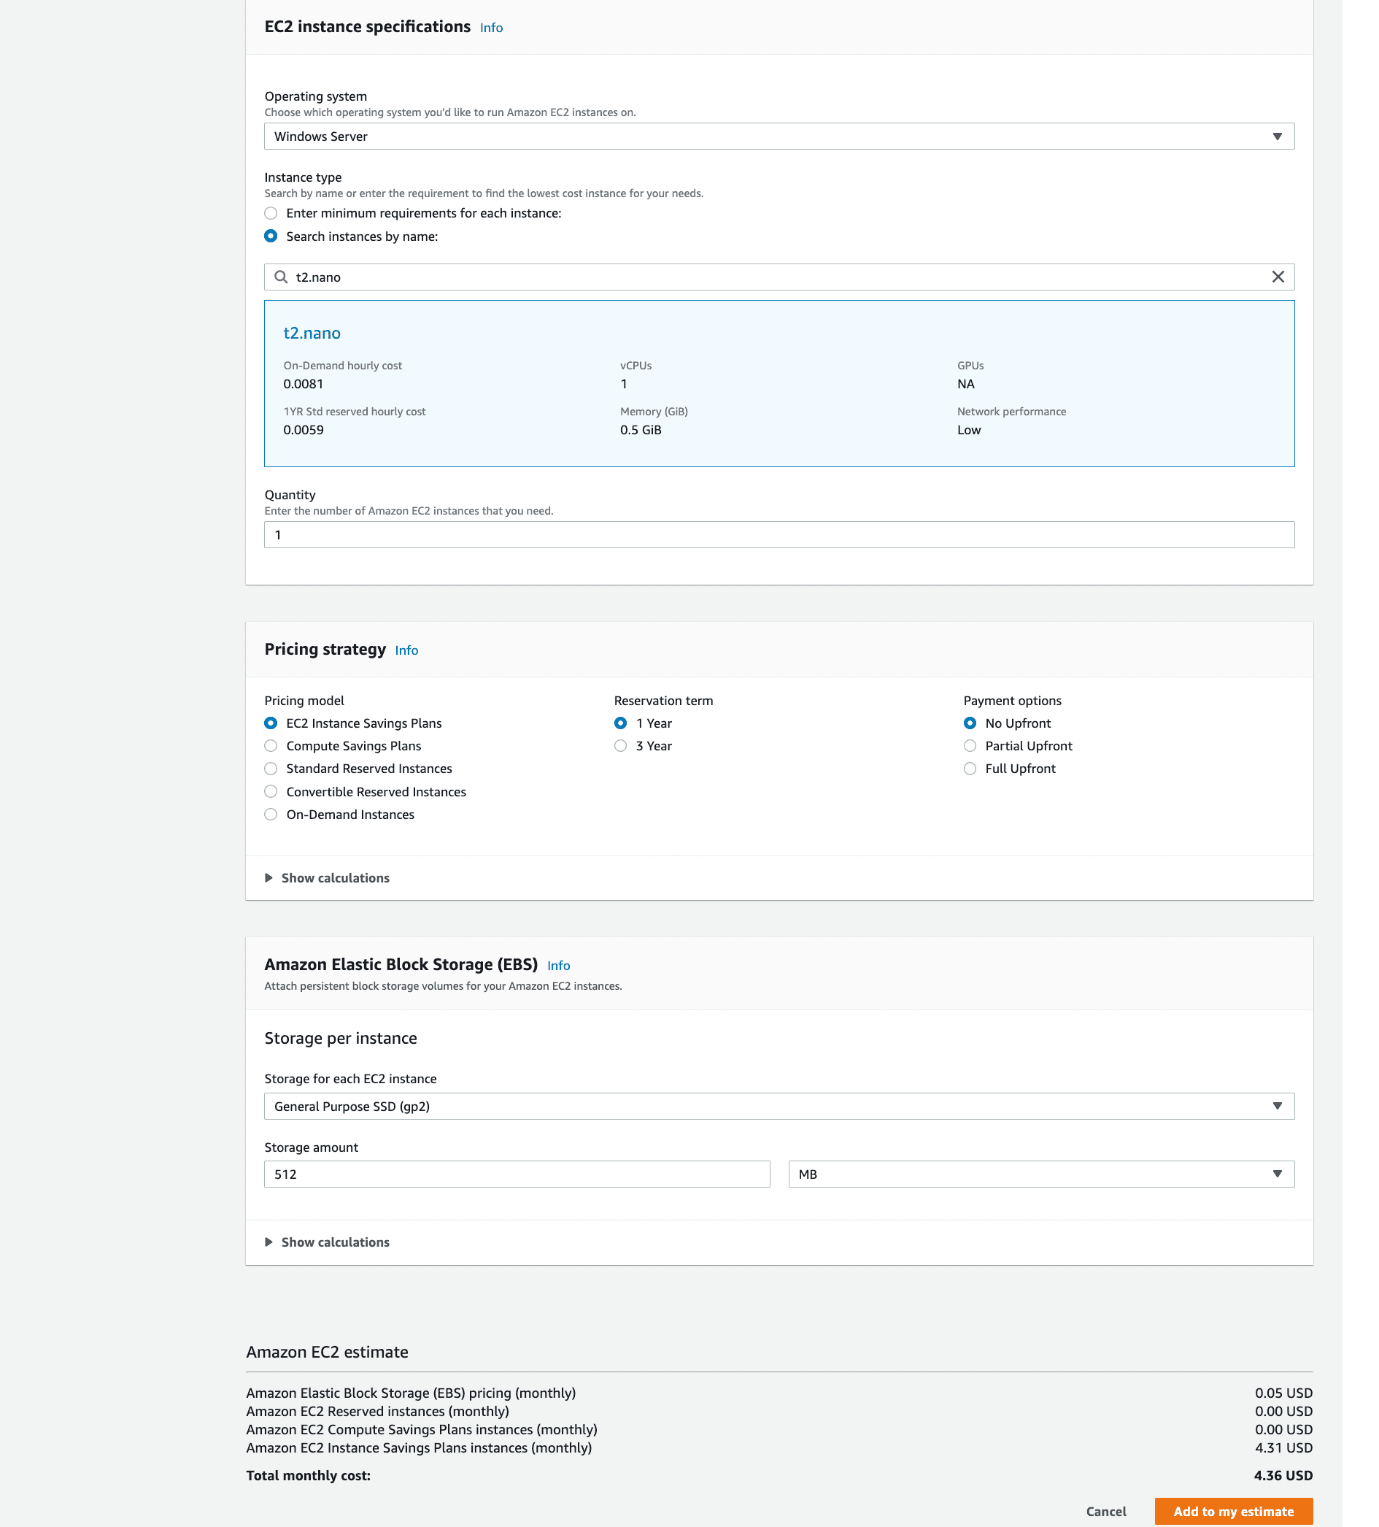
Task: Open the General Purpose SSD (gp2) dropdown
Action: [779, 1107]
